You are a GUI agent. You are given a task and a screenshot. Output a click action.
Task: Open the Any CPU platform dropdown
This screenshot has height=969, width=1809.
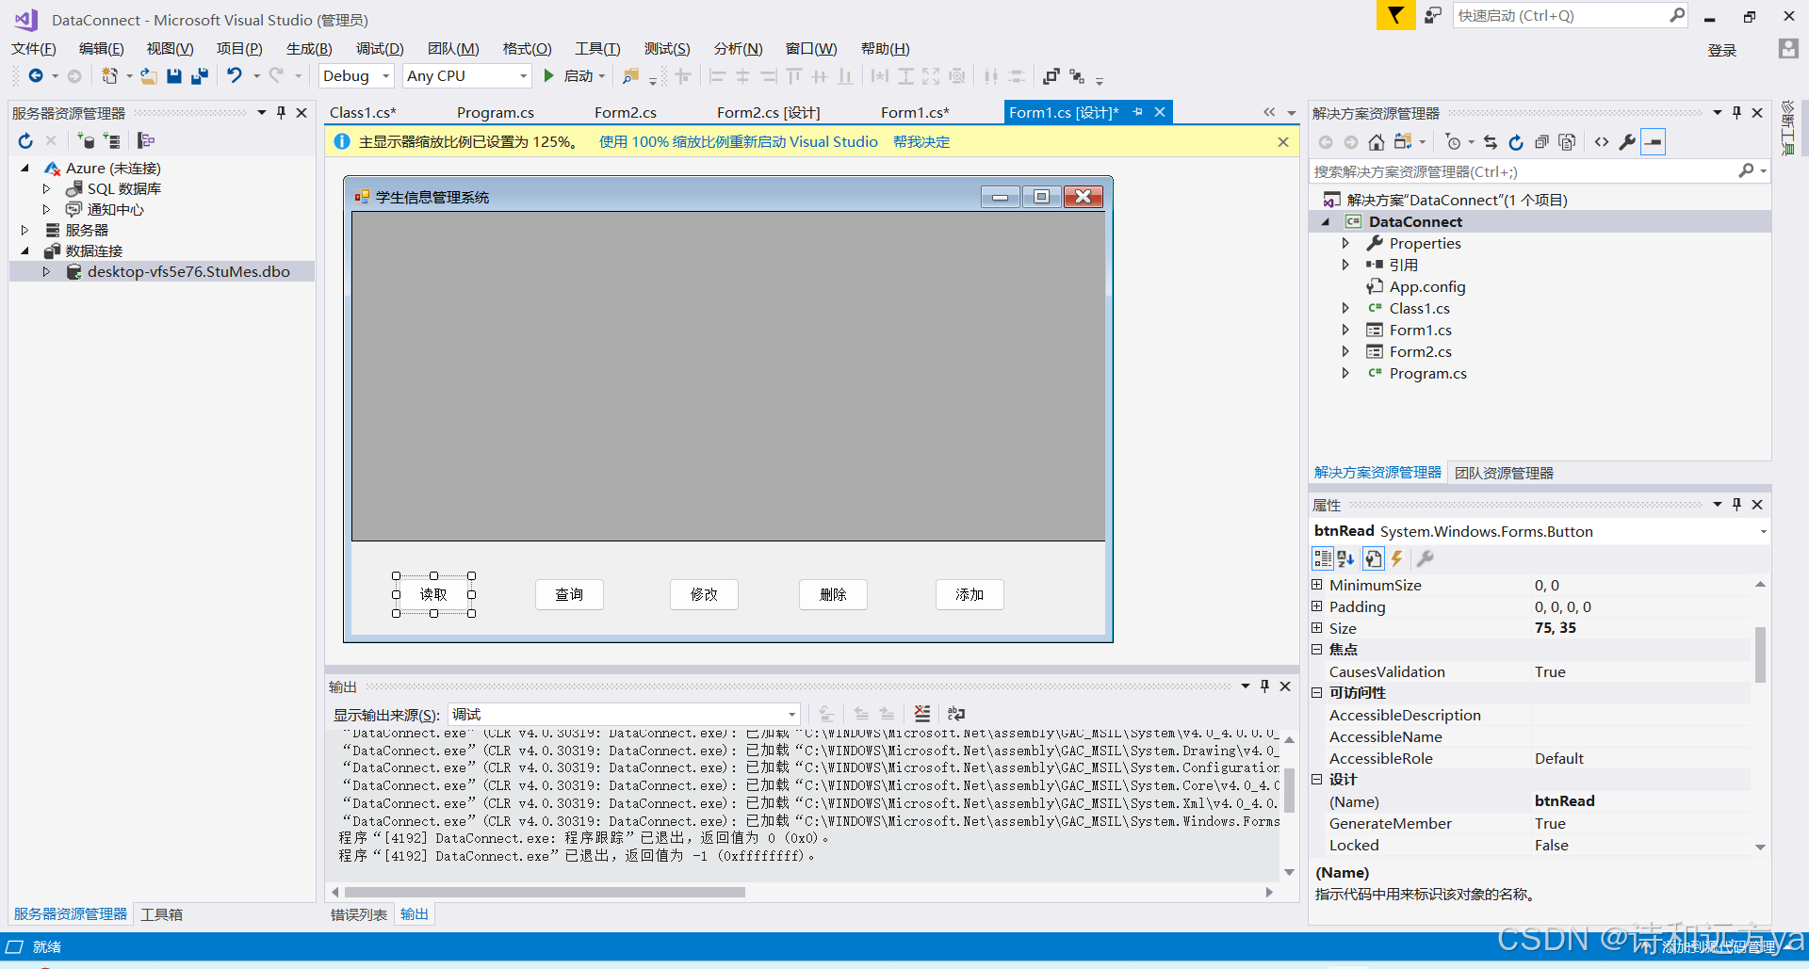(523, 76)
